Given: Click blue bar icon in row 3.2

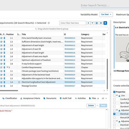Looking at the screenshot, I should (x=4, y=75).
